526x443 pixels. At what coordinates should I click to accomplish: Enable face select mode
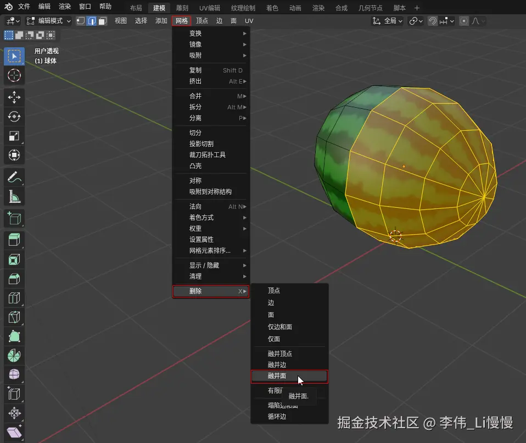[x=103, y=21]
